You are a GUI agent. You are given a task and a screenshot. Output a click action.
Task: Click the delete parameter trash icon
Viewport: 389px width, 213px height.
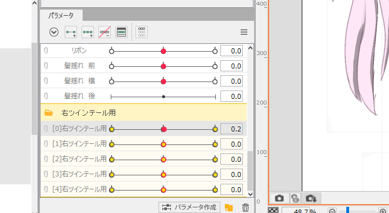[x=245, y=207]
